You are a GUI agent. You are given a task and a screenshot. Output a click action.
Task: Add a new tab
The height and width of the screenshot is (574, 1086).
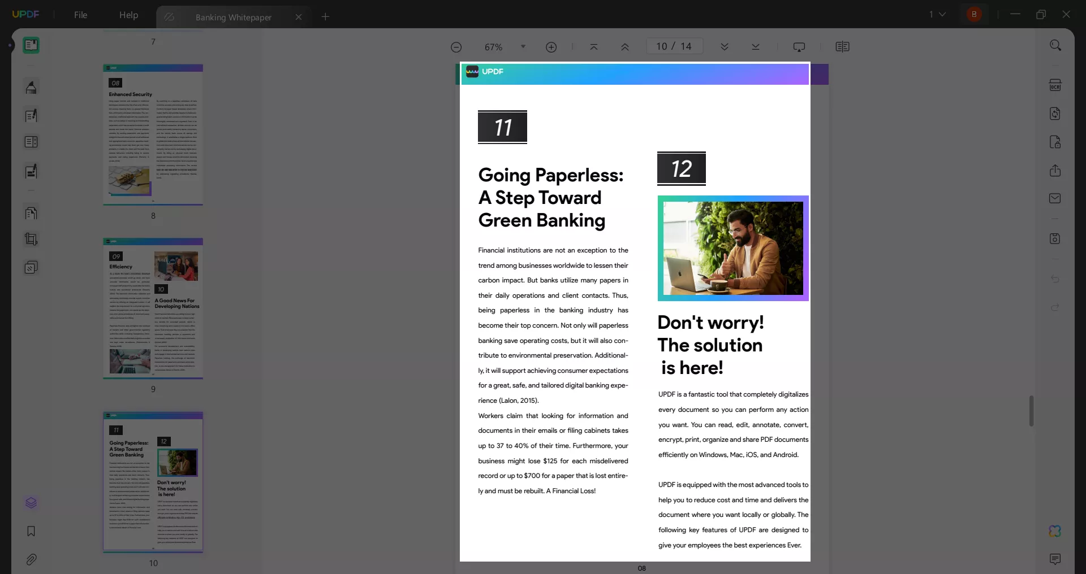325,17
